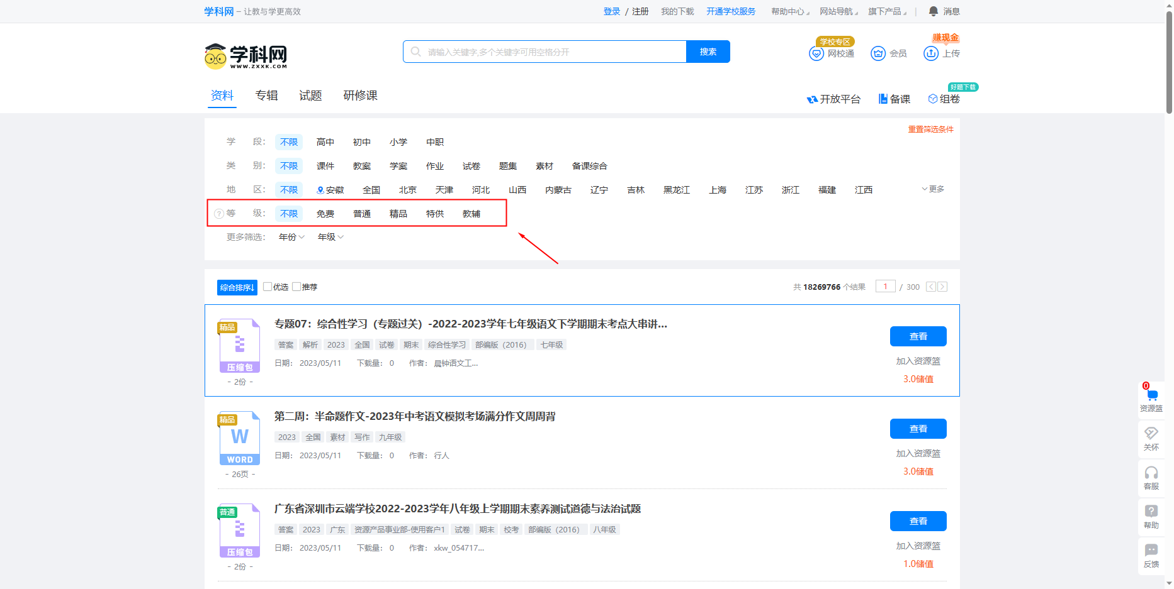Expand the 年份 dropdown filter
This screenshot has width=1174, height=589.
(x=291, y=237)
